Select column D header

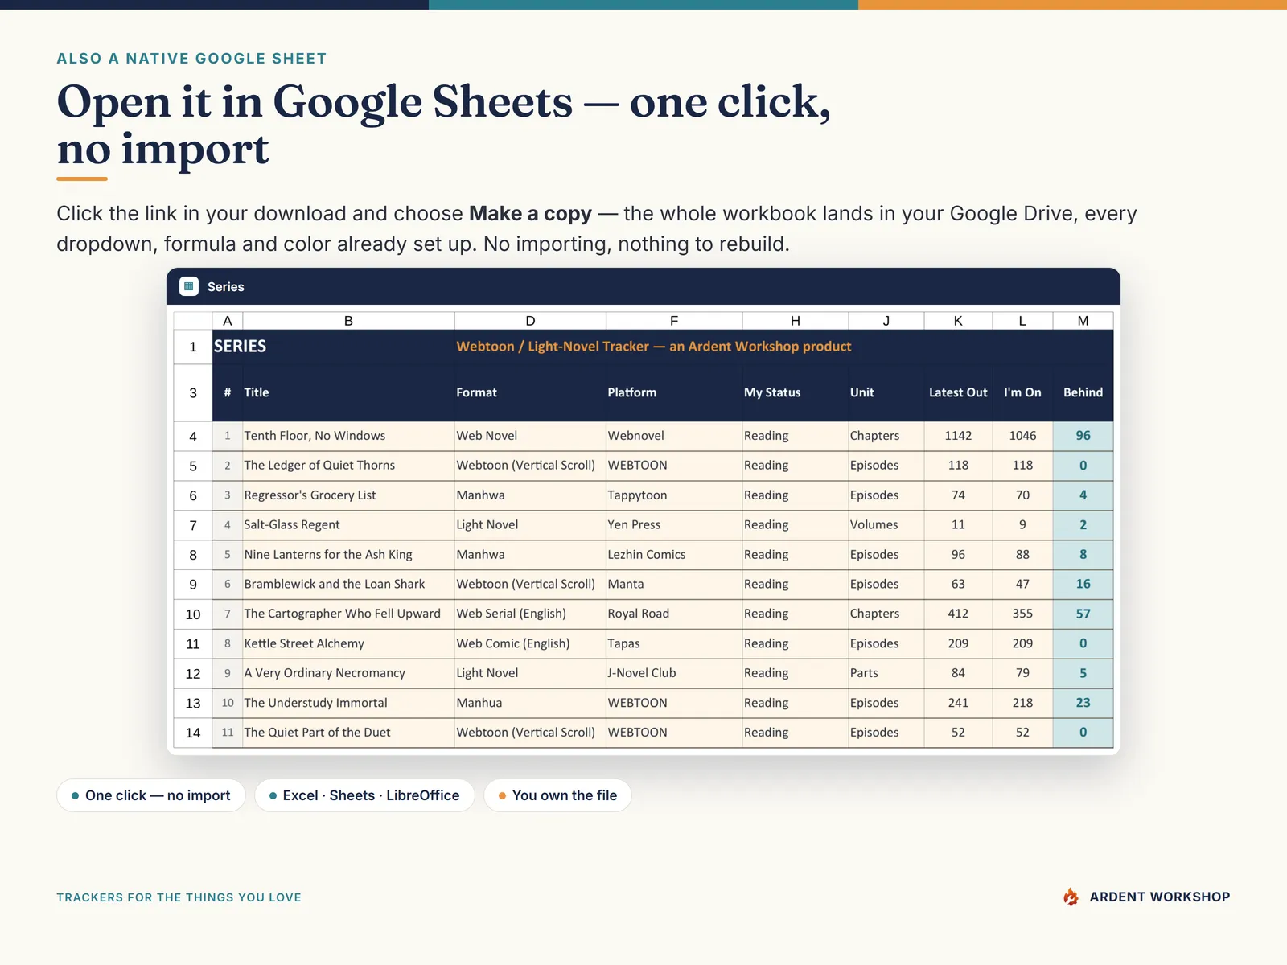click(x=530, y=321)
